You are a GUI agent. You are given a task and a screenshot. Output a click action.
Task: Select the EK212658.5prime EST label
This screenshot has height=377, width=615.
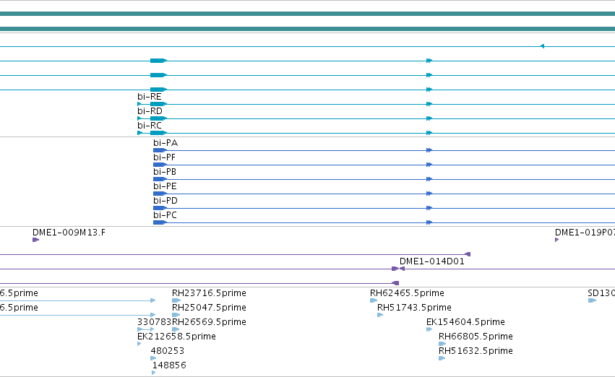[176, 337]
